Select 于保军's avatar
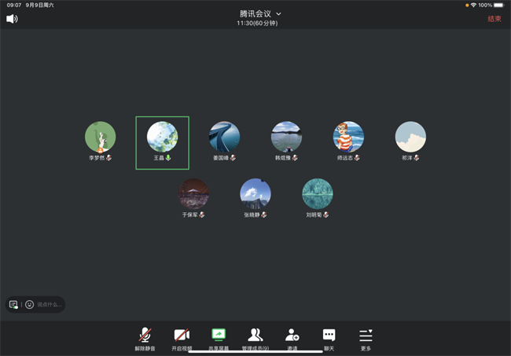Viewport: 511px width, 356px height. [193, 194]
